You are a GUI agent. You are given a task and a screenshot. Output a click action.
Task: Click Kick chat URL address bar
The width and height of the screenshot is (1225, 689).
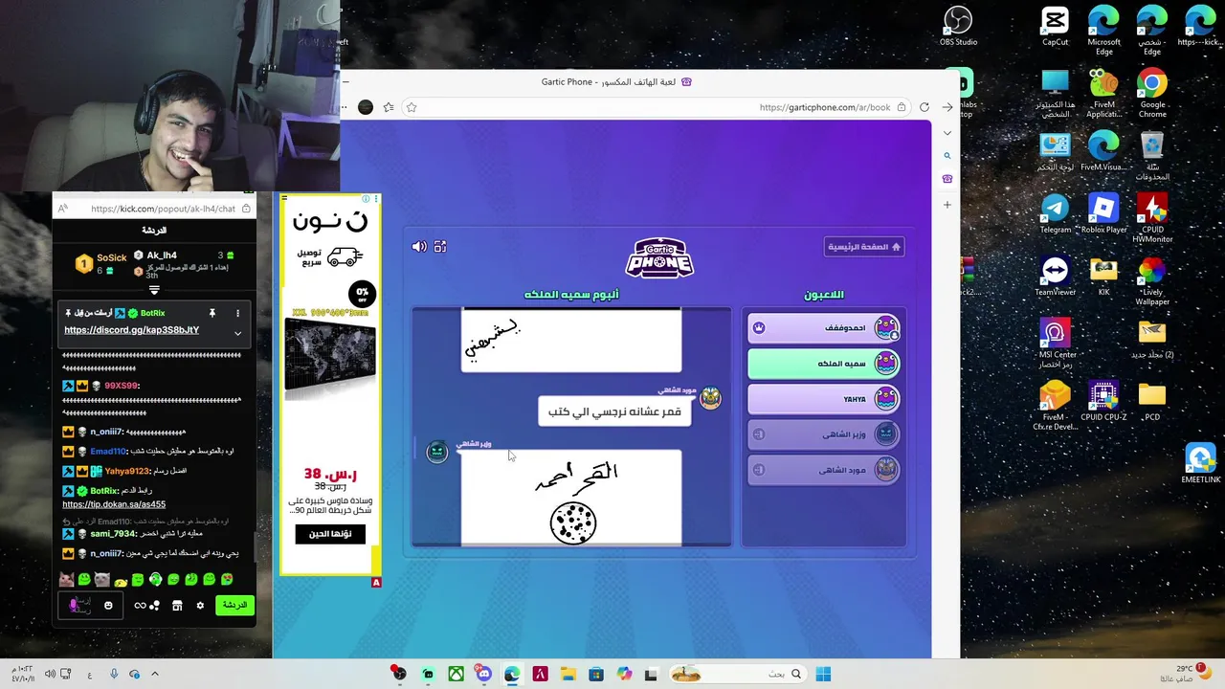[x=163, y=209]
